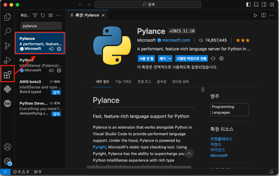Open the 저장소 resource link
279x176 pixels.
[x=216, y=144]
